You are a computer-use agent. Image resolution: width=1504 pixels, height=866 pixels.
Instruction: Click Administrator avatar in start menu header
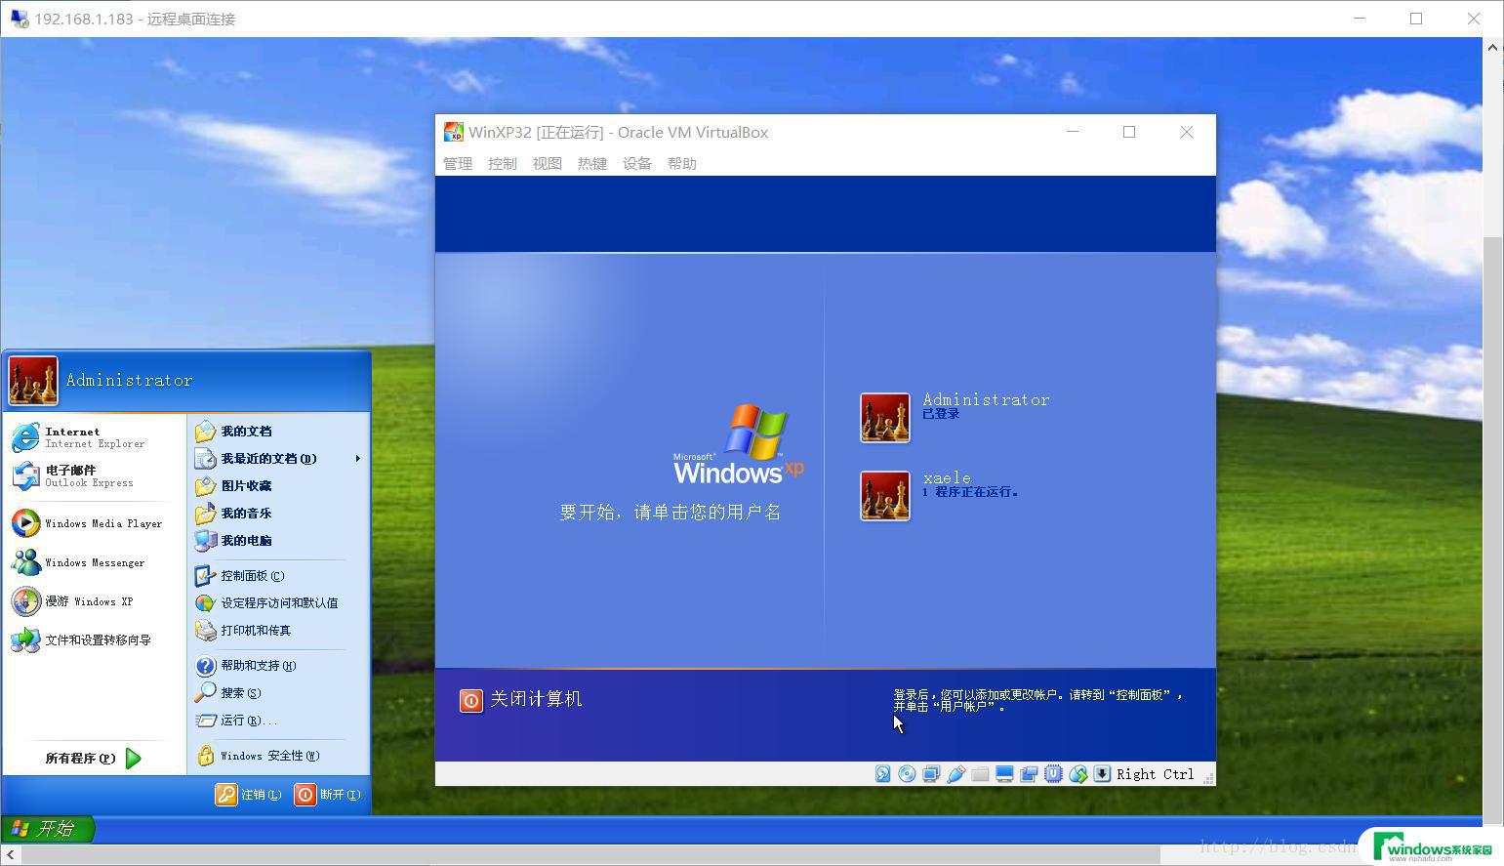click(x=33, y=381)
